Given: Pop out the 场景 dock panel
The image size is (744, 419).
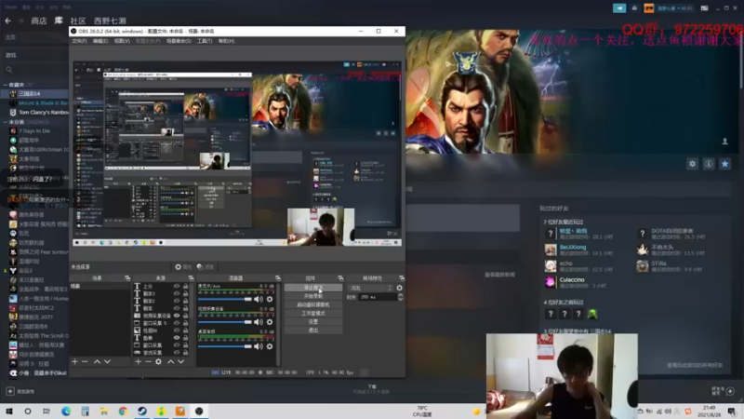Looking at the screenshot, I should tap(127, 277).
